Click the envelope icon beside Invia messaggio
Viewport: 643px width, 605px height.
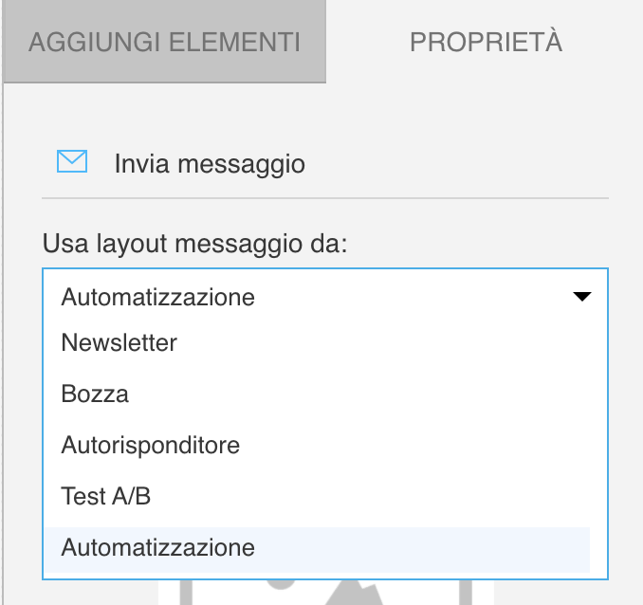click(x=72, y=161)
